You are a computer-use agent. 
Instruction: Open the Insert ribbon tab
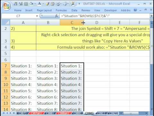click(x=29, y=10)
